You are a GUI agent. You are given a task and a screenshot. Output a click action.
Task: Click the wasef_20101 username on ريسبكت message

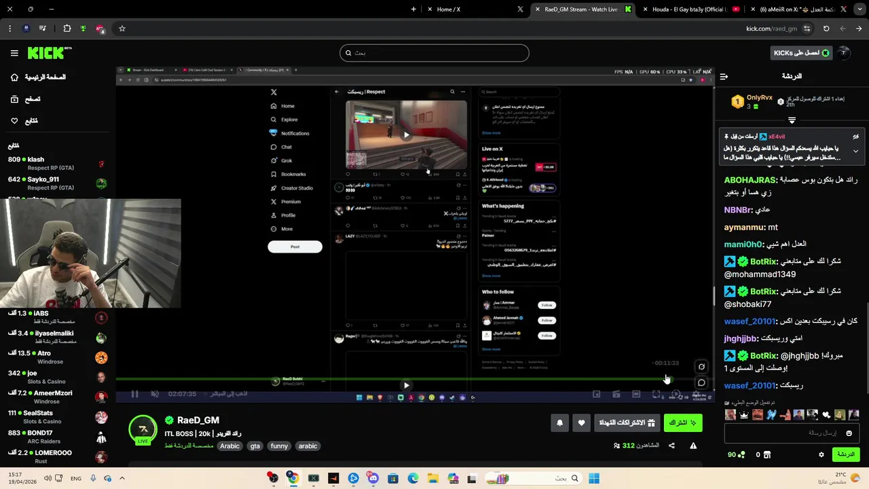(x=749, y=386)
